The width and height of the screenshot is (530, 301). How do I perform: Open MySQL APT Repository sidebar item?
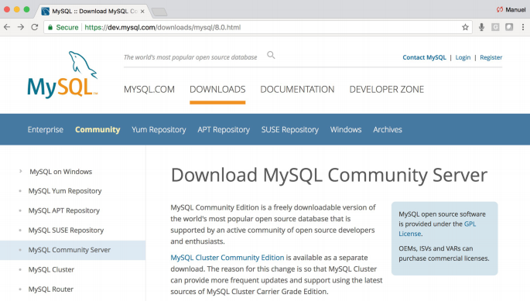pyautogui.click(x=64, y=210)
